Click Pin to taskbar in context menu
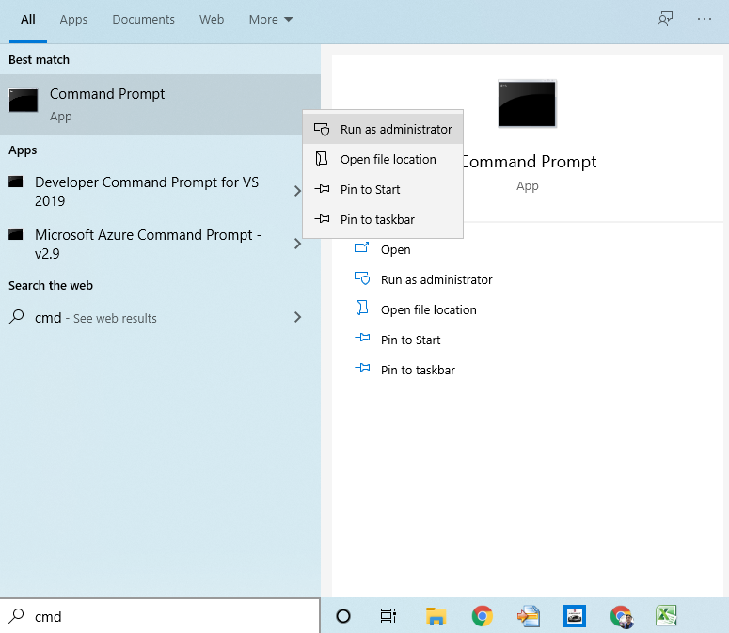Viewport: 729px width, 633px height. (383, 219)
